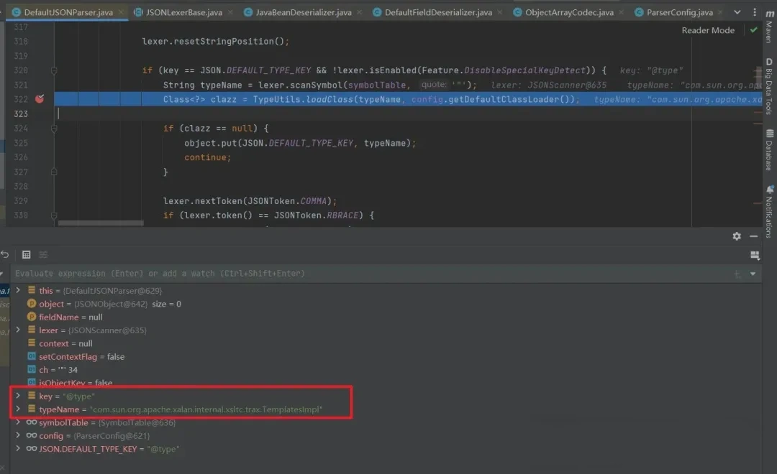This screenshot has height=474, width=777.
Task: Select the 'size = 0' text on object row
Action: 166,304
